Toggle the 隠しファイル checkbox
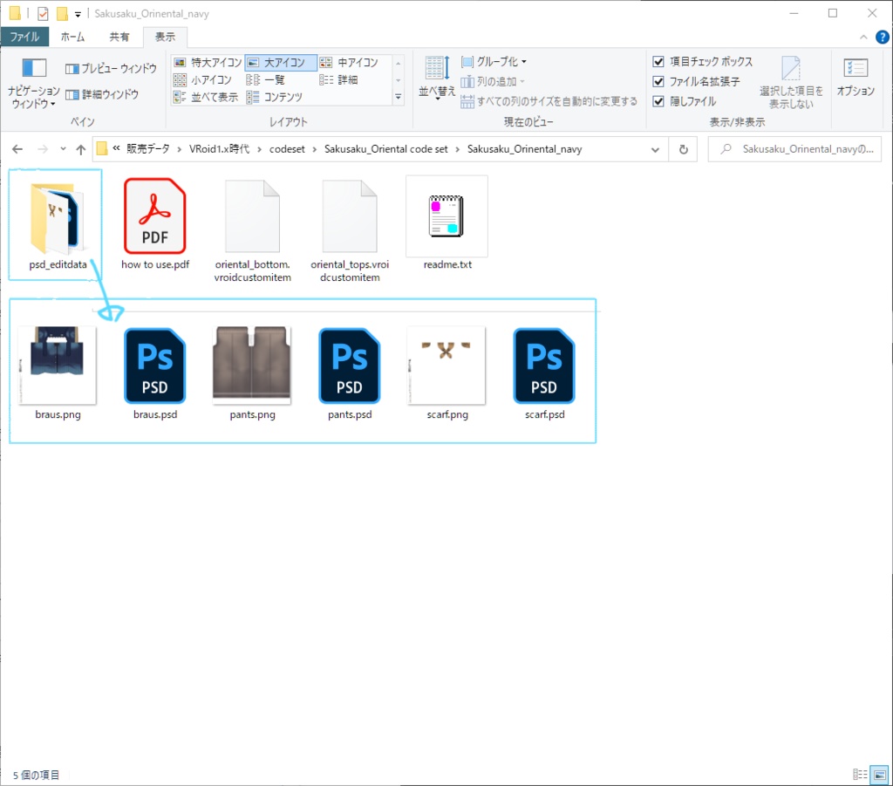893x786 pixels. tap(658, 101)
